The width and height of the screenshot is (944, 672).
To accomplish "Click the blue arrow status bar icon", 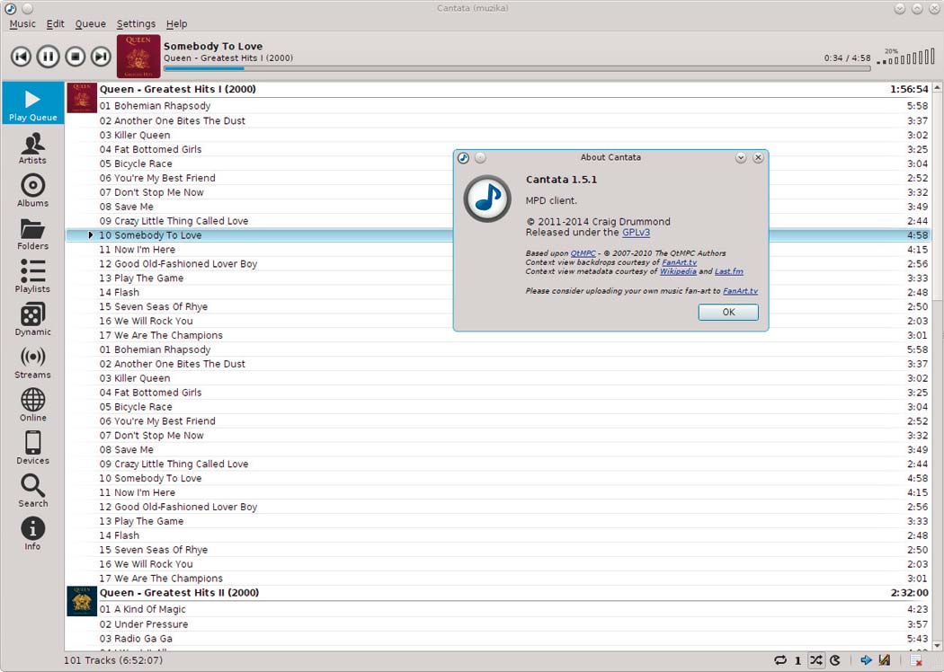I will pos(867,660).
